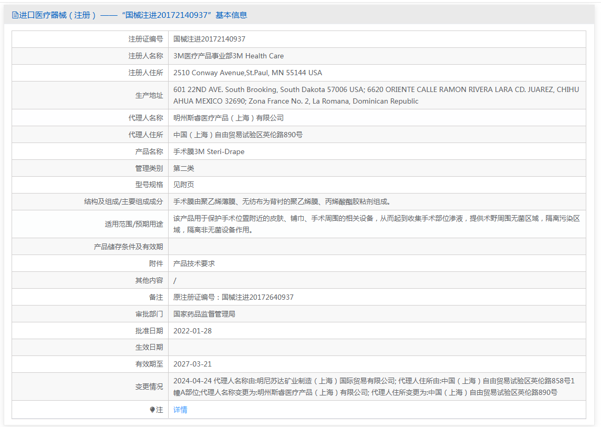Click change record text starting 2024-04-24

click(374, 387)
